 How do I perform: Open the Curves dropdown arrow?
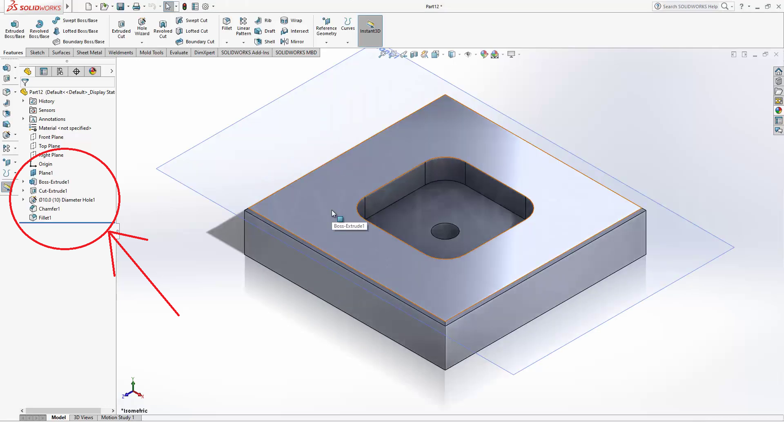click(x=347, y=42)
